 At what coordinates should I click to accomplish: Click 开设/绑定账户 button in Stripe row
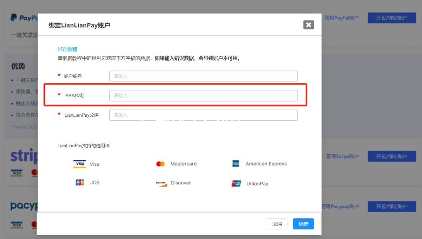pyautogui.click(x=392, y=157)
